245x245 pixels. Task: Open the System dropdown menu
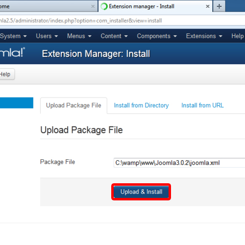coord(13,36)
